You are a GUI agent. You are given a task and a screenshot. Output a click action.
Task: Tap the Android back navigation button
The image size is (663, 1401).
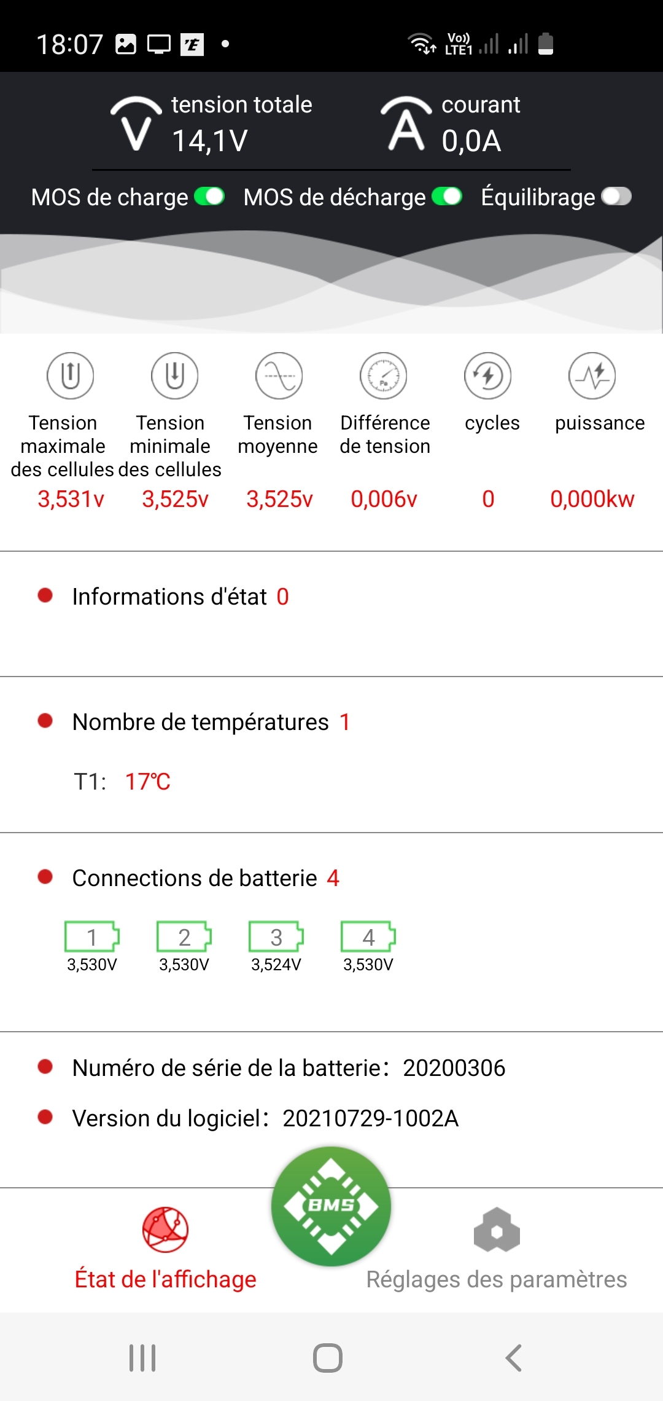514,1358
